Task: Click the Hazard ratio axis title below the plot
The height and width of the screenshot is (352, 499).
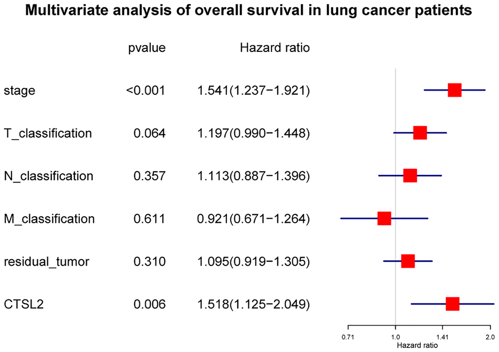Action: point(418,345)
